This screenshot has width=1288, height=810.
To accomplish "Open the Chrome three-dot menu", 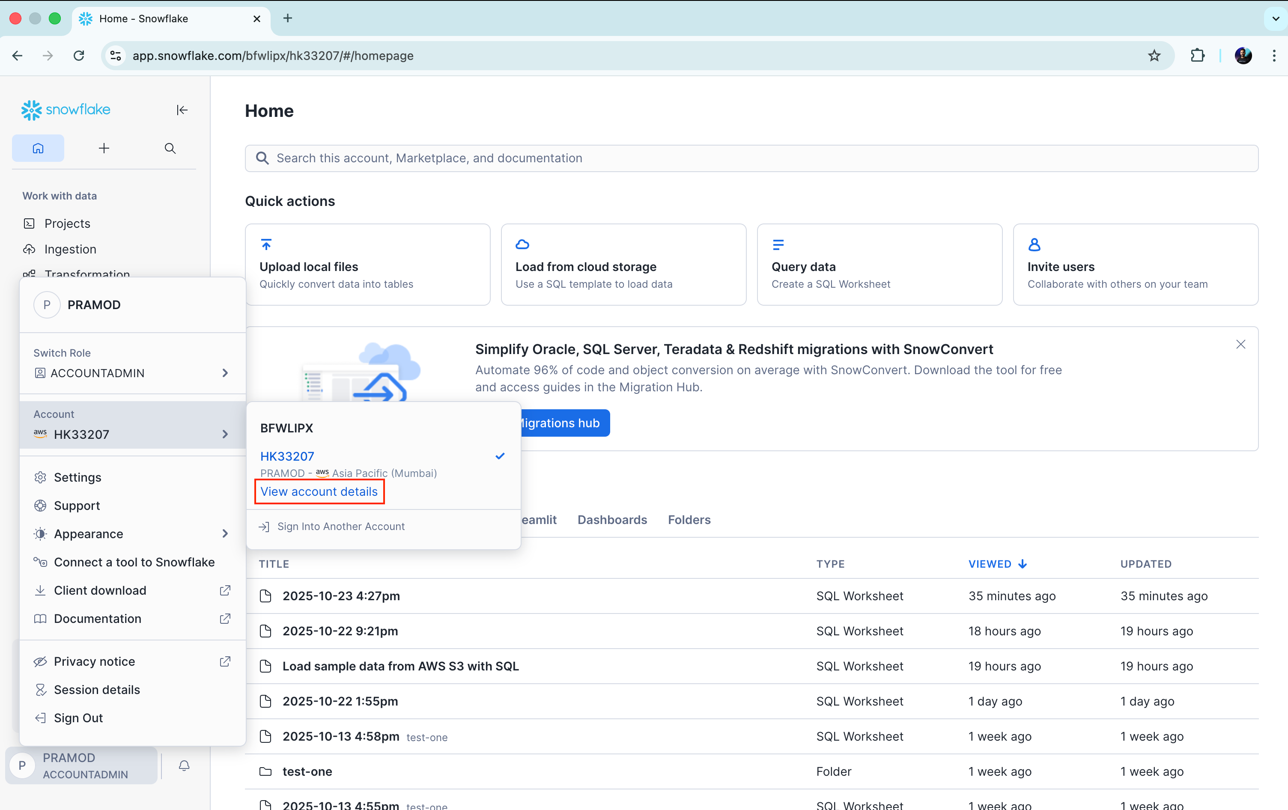I will (1273, 56).
